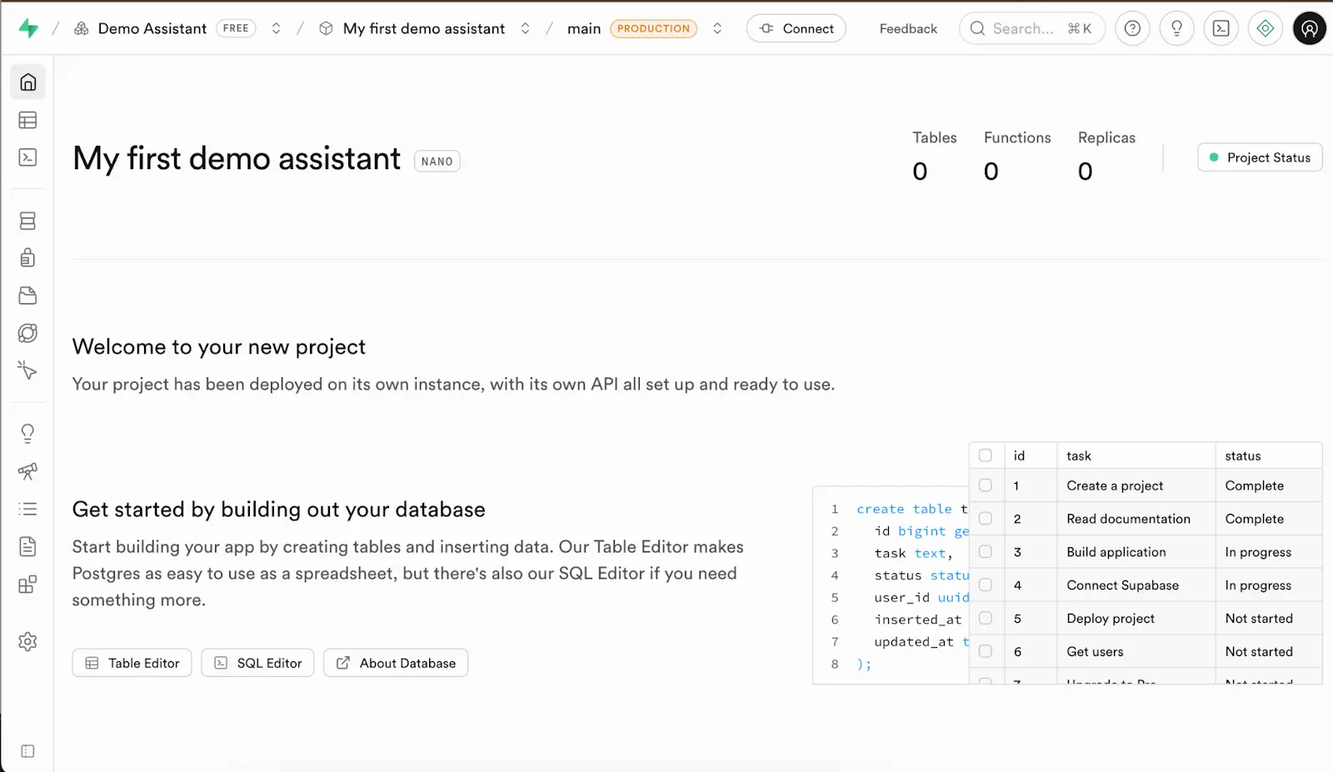Open the project switcher chevron

click(x=525, y=27)
